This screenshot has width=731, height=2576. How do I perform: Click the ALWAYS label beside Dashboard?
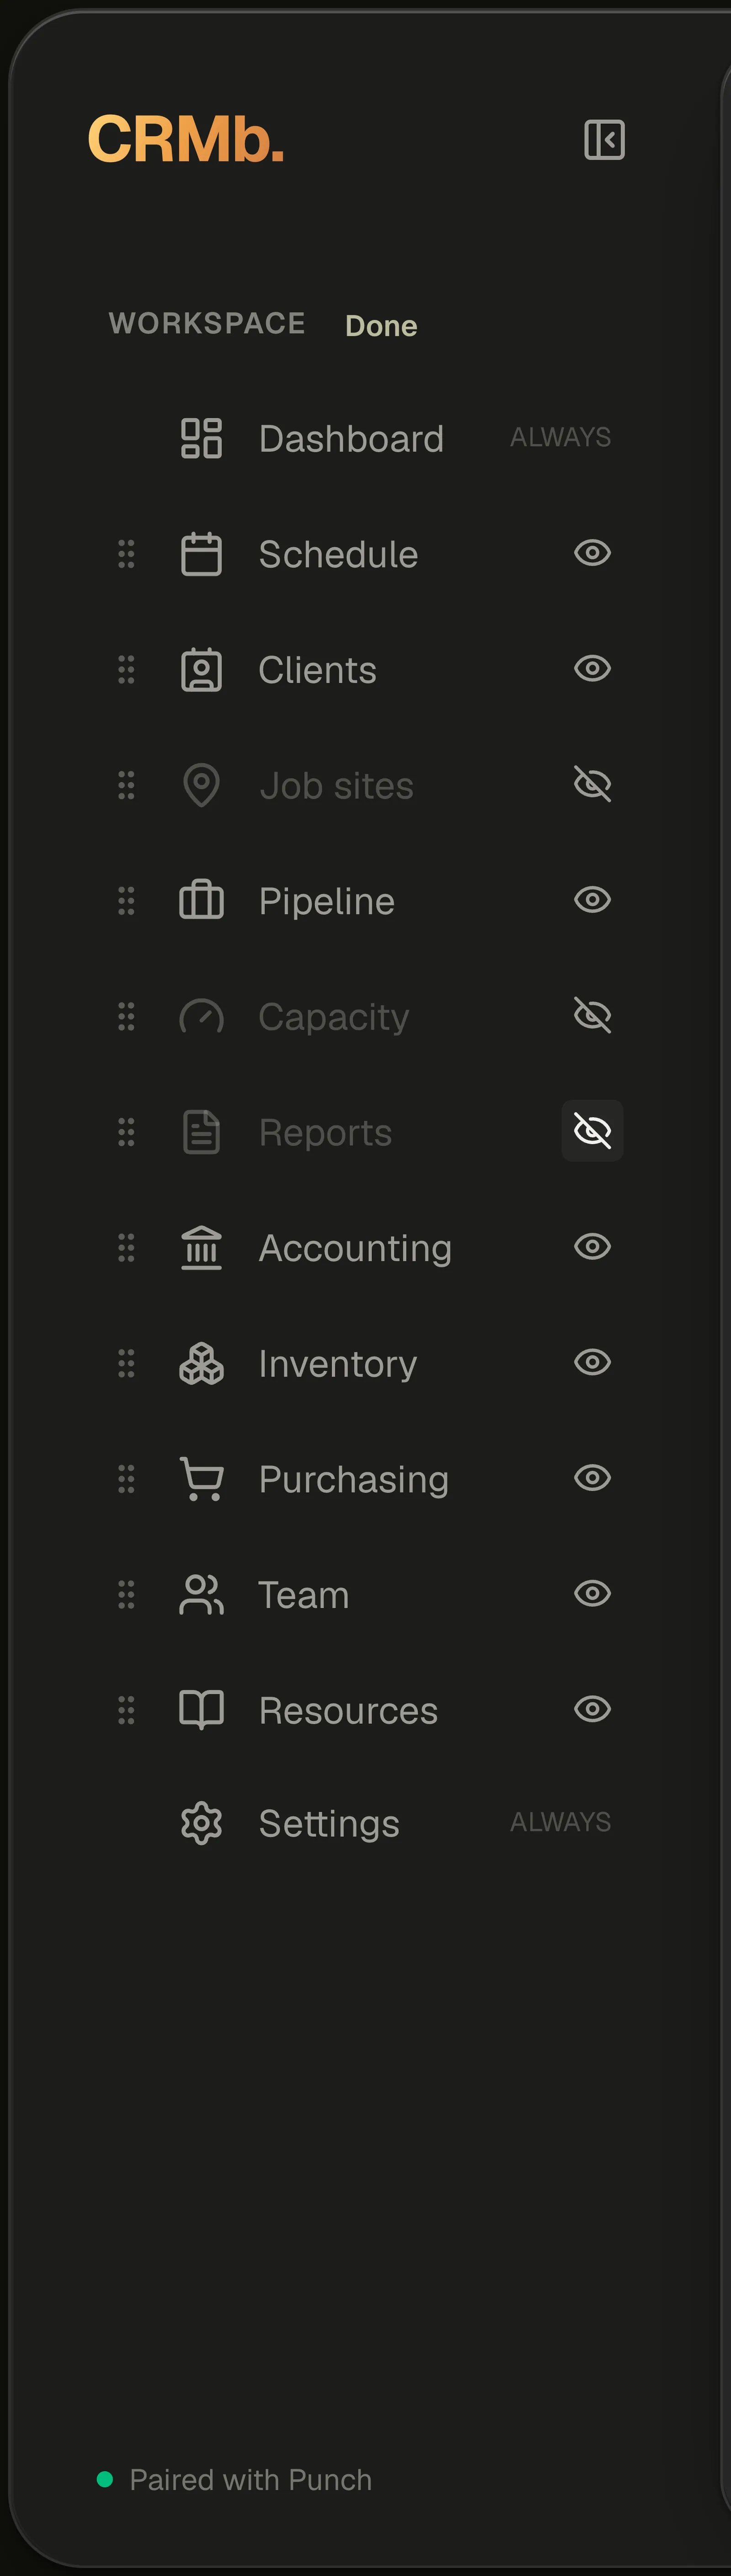pyautogui.click(x=560, y=437)
